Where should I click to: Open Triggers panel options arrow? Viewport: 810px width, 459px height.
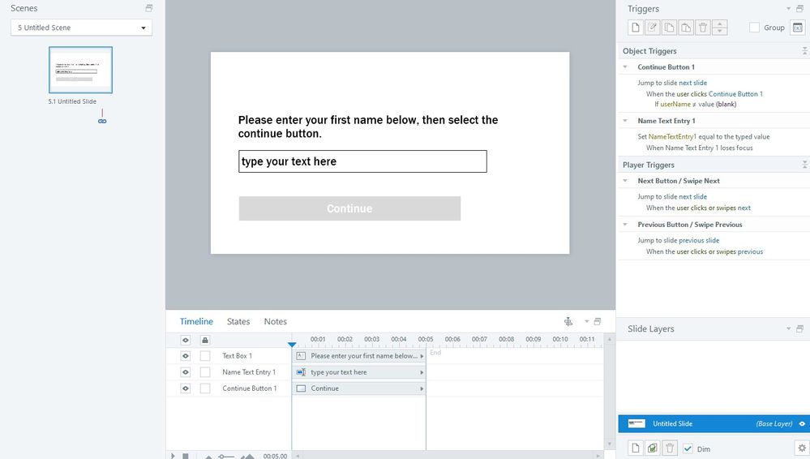coord(788,9)
